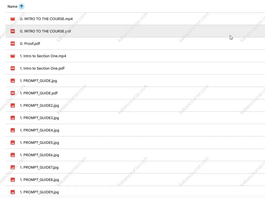Viewport: 265px width, 198px height.
Task: Click the image icon for PROMPT_GUIDE2.jpg
Action: click(x=13, y=105)
